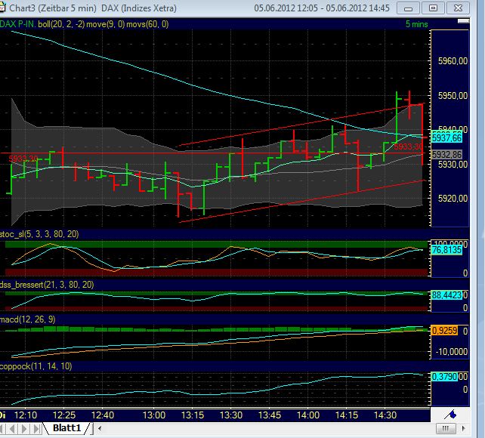The height and width of the screenshot is (438, 485).
Task: Click the 0,3790 coppock value
Action: (x=444, y=377)
